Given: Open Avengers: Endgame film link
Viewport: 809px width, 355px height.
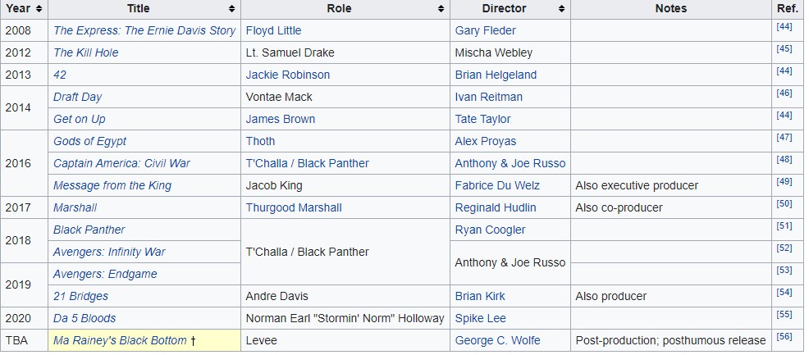Looking at the screenshot, I should [x=105, y=274].
